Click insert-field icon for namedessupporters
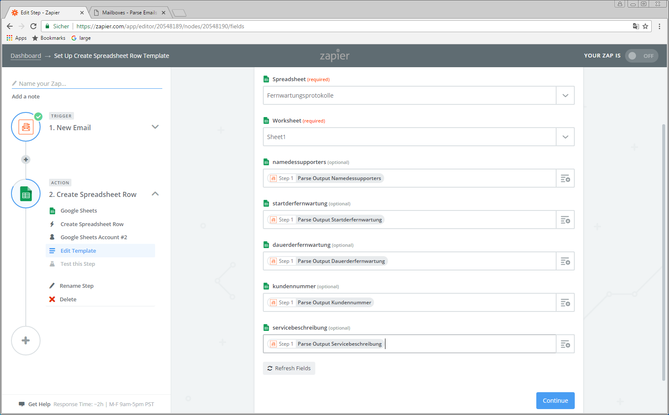This screenshot has width=669, height=415. click(565, 178)
